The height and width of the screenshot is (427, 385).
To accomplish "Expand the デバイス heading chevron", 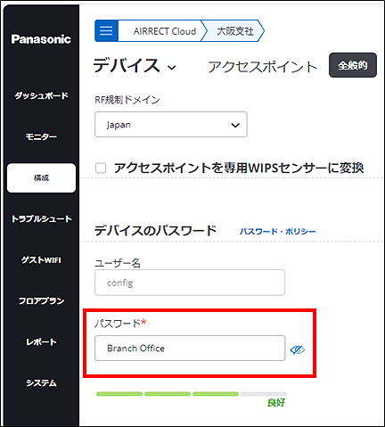I will point(172,68).
